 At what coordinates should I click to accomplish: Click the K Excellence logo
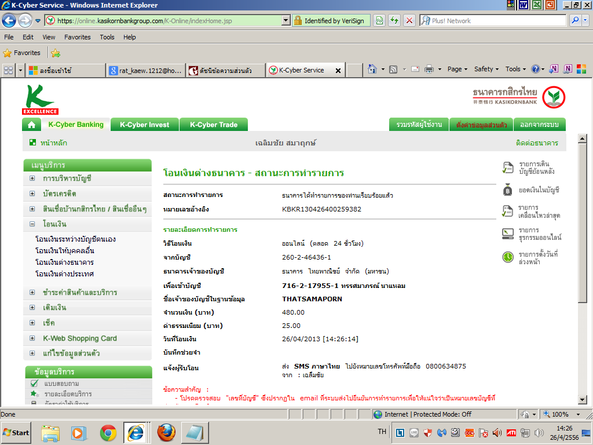[40, 100]
